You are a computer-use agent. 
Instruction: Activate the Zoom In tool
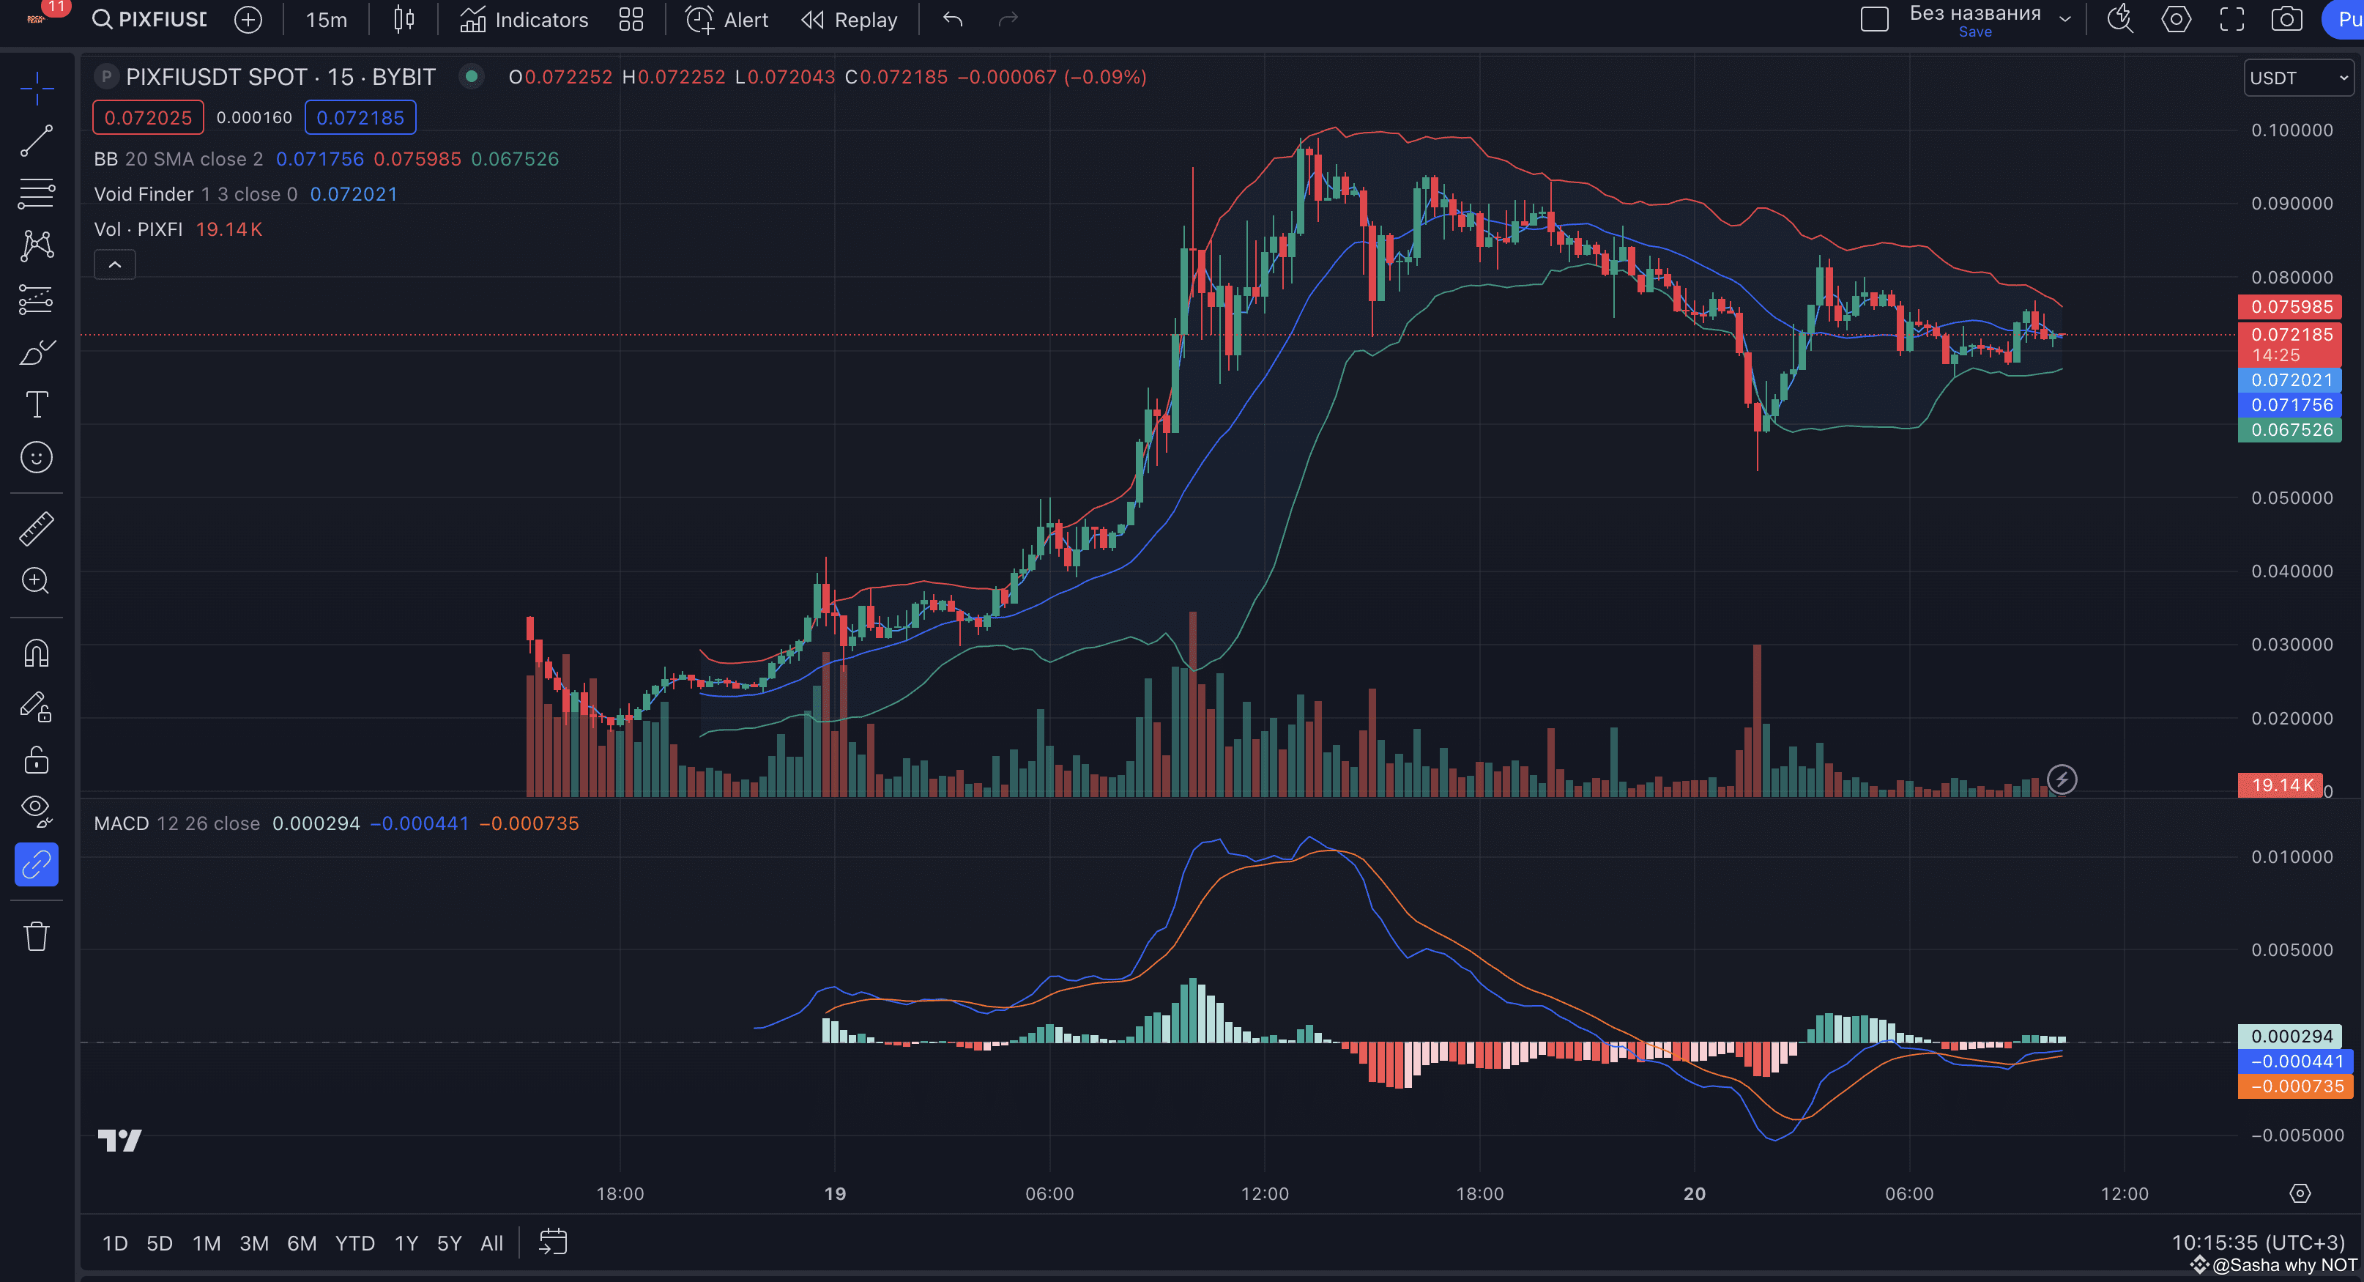[37, 581]
